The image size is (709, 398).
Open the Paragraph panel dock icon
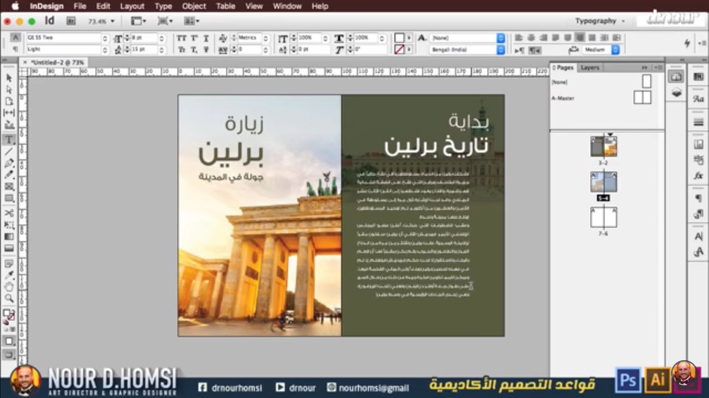click(698, 198)
